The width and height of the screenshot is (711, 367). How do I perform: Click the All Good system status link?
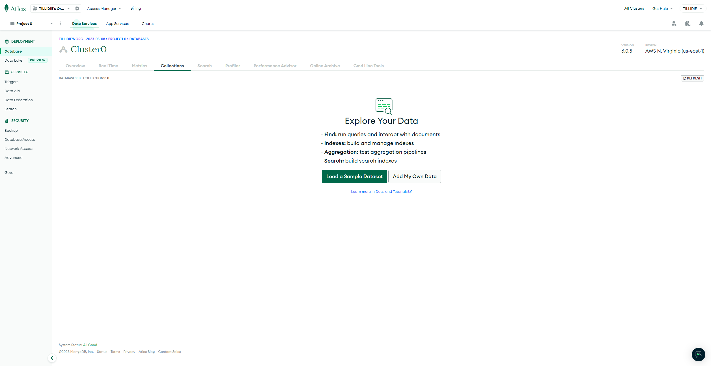(x=90, y=345)
